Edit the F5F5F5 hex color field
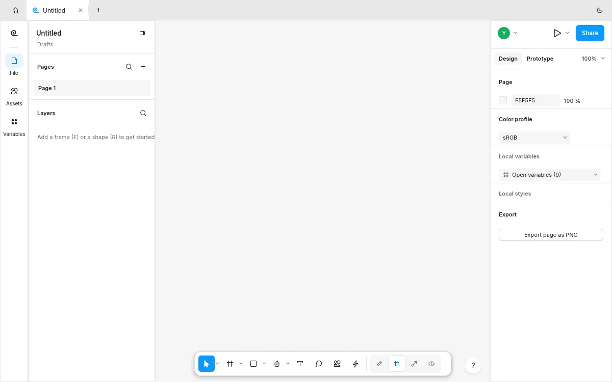The width and height of the screenshot is (612, 382). (535, 100)
